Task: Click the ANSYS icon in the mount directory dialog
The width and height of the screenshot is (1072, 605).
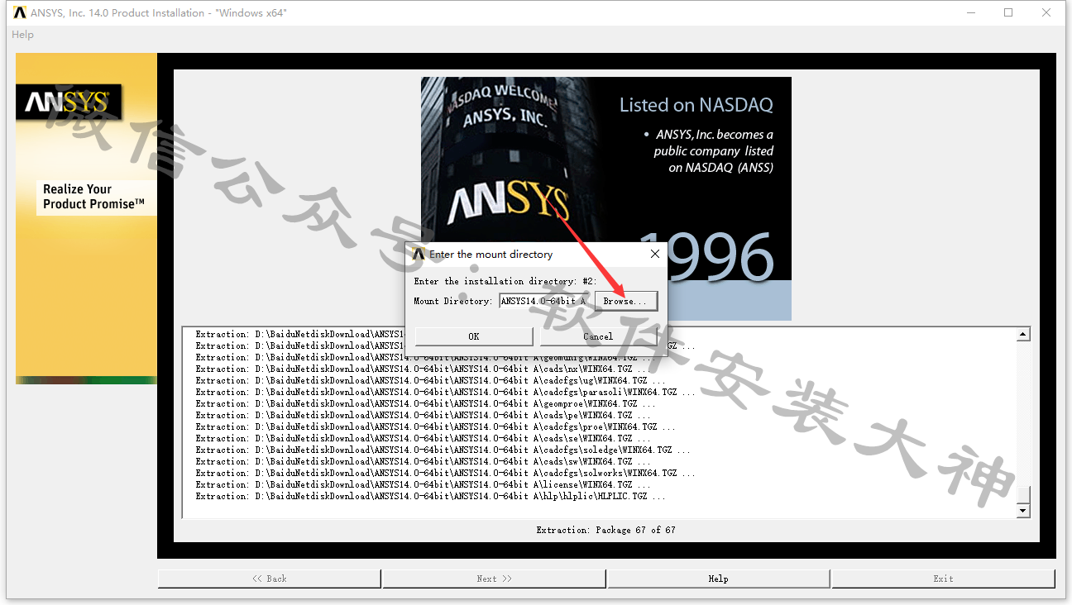Action: [x=419, y=254]
